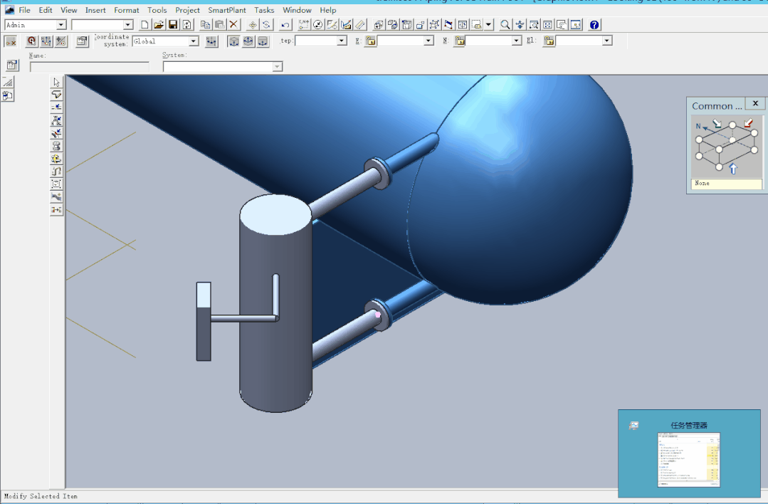Open the empty filter dropdown beside Admin

pyautogui.click(x=128, y=24)
